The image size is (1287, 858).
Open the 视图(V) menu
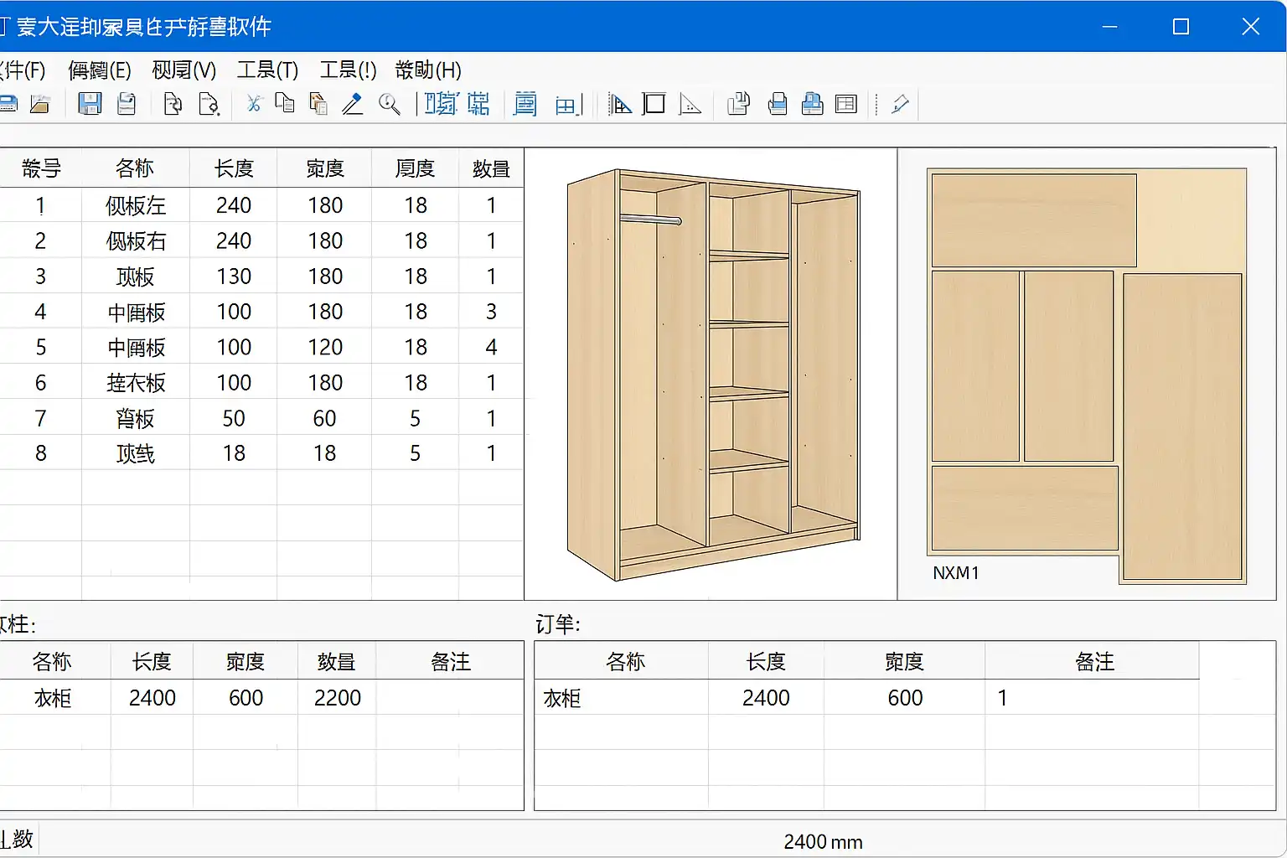[x=183, y=70]
